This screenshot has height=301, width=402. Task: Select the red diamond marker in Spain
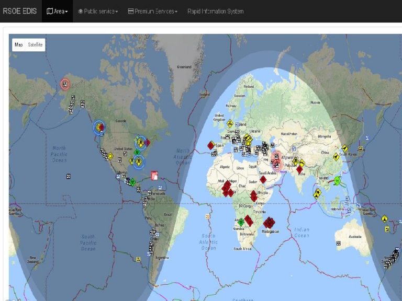point(210,145)
